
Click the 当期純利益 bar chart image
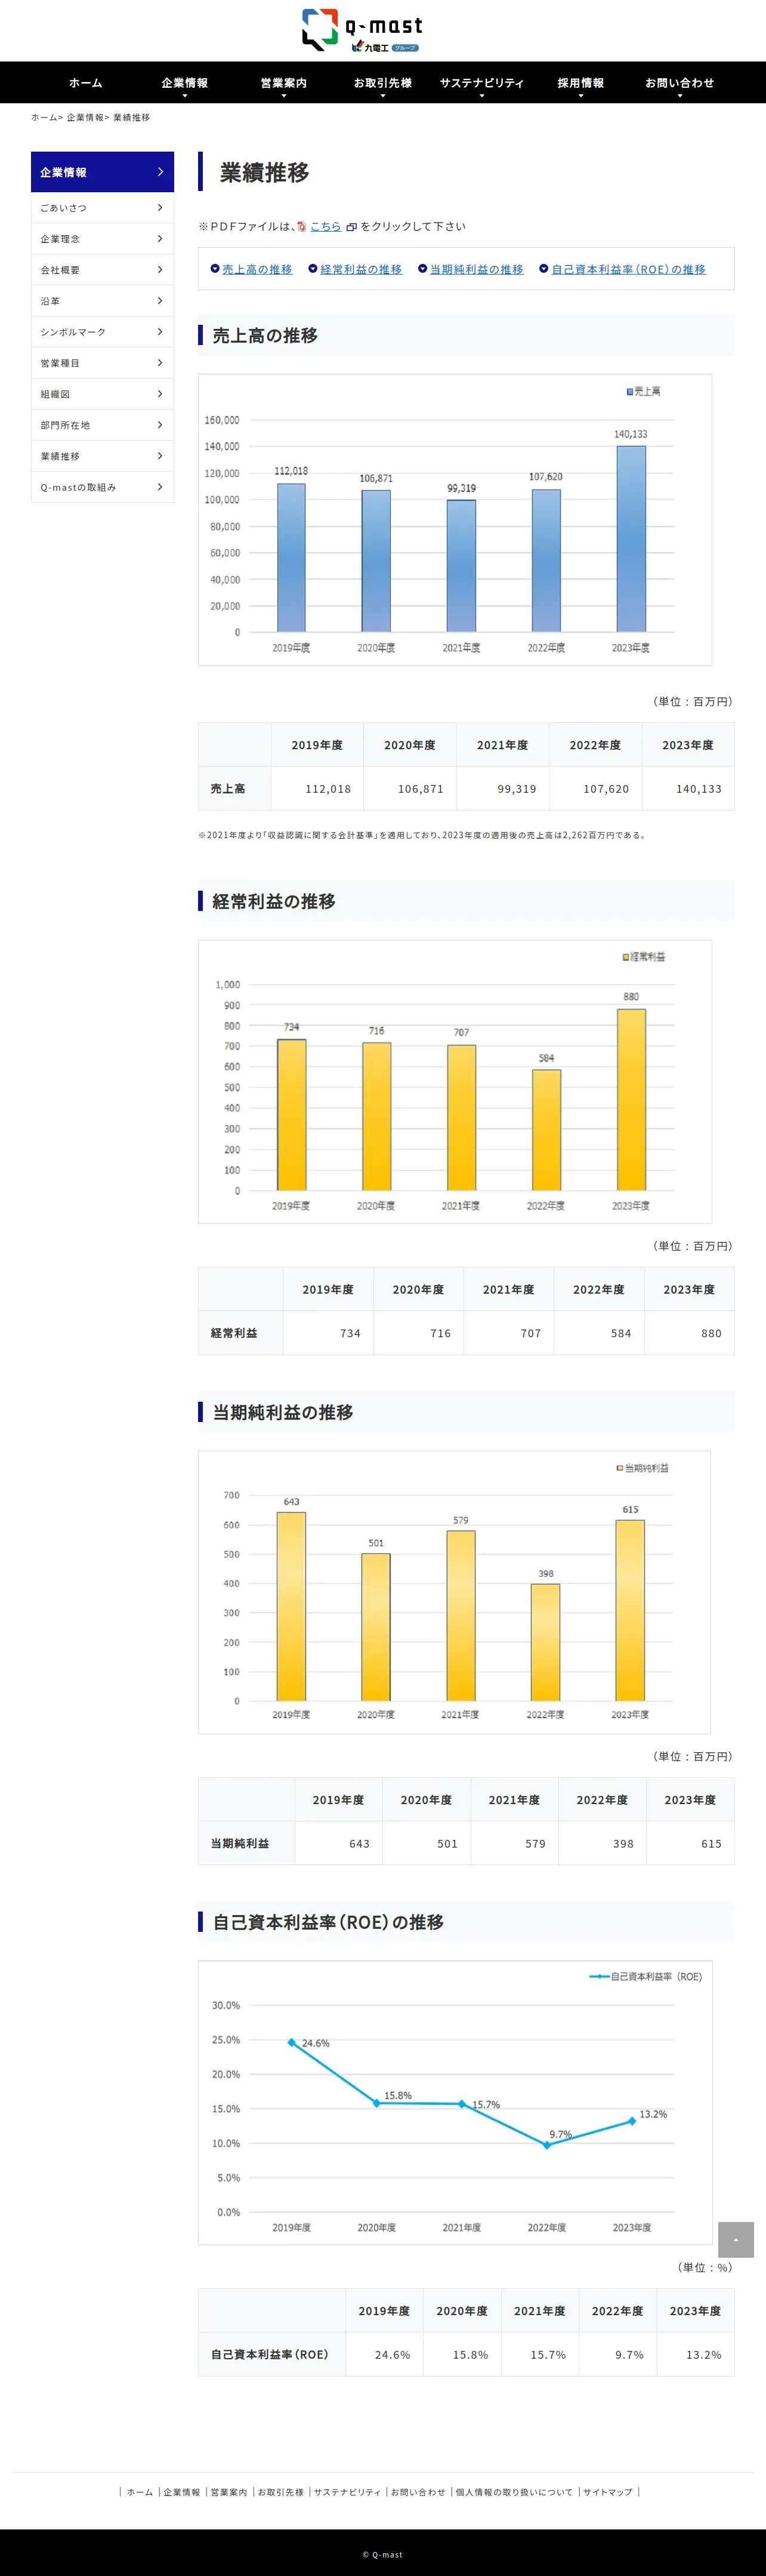click(455, 1592)
